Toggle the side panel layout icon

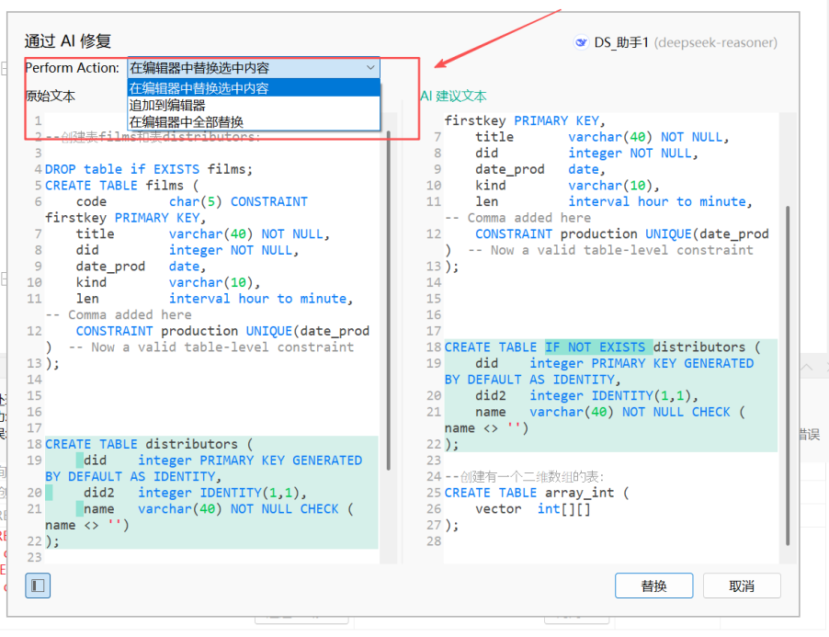tap(38, 586)
